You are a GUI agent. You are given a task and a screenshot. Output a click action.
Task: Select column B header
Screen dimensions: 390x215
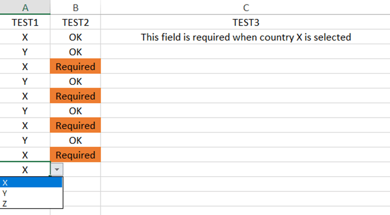point(75,7)
